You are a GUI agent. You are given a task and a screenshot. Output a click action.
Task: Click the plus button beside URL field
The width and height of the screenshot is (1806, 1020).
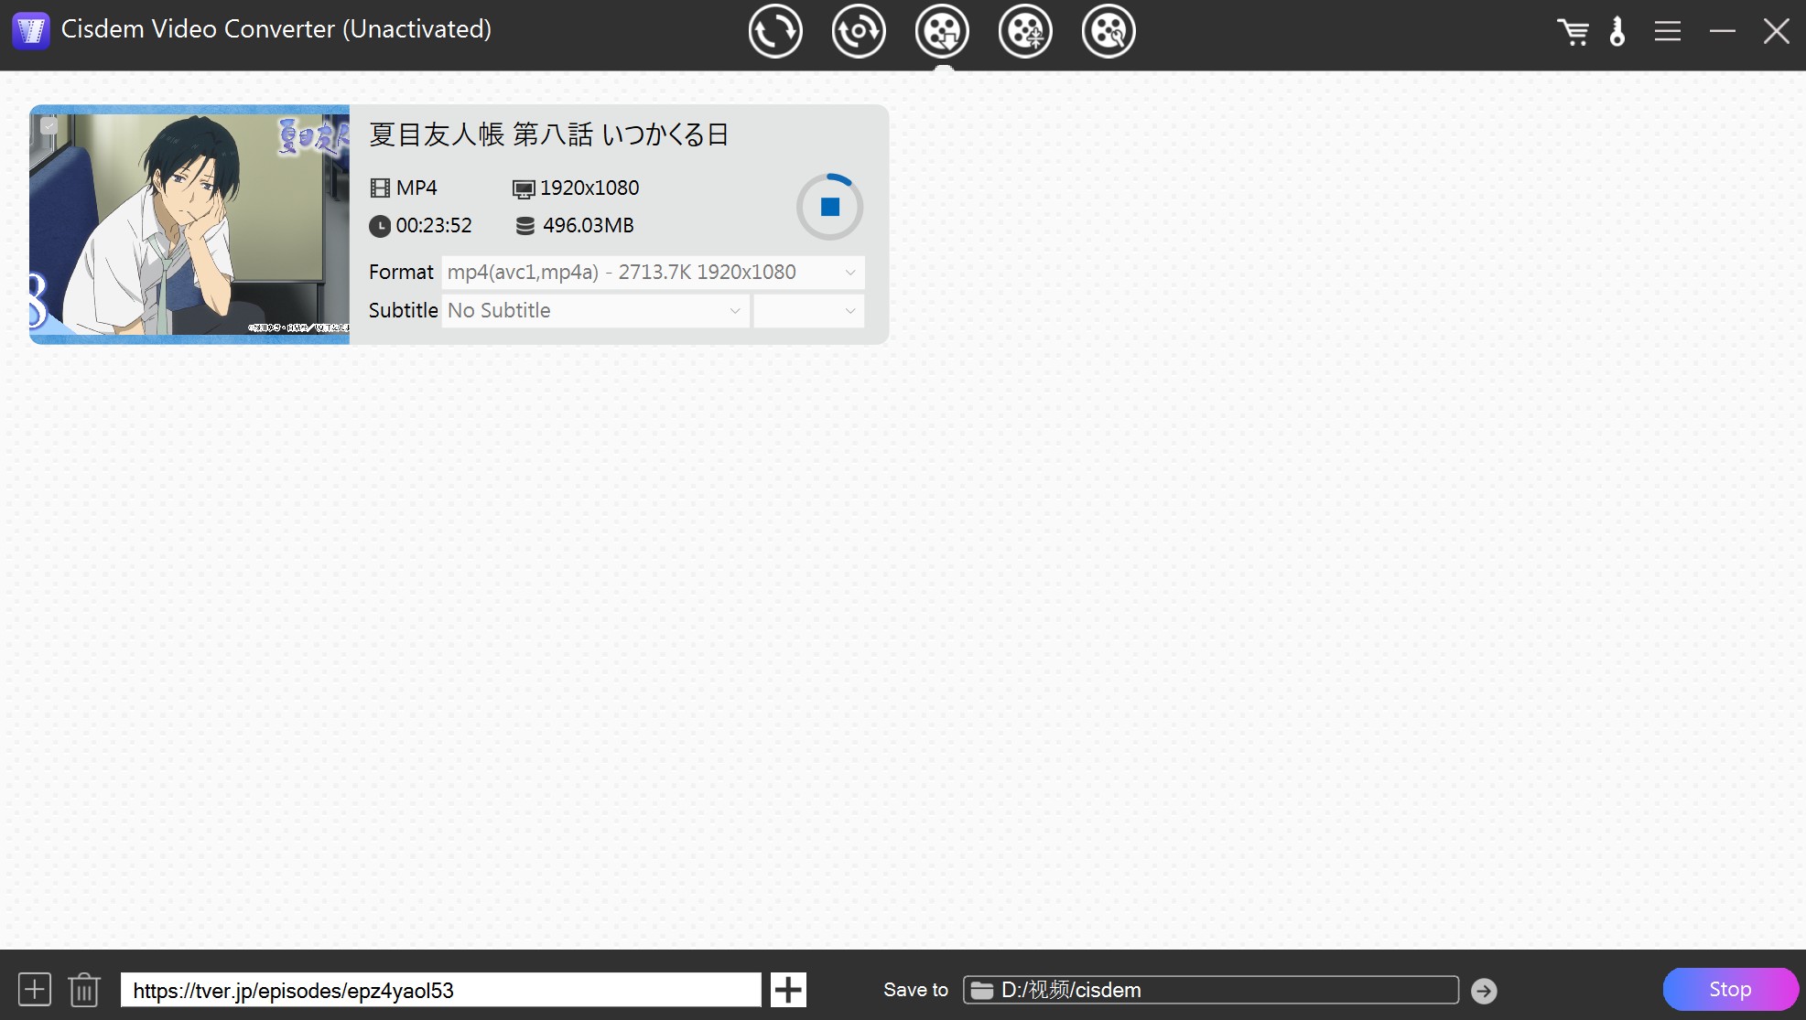point(788,990)
